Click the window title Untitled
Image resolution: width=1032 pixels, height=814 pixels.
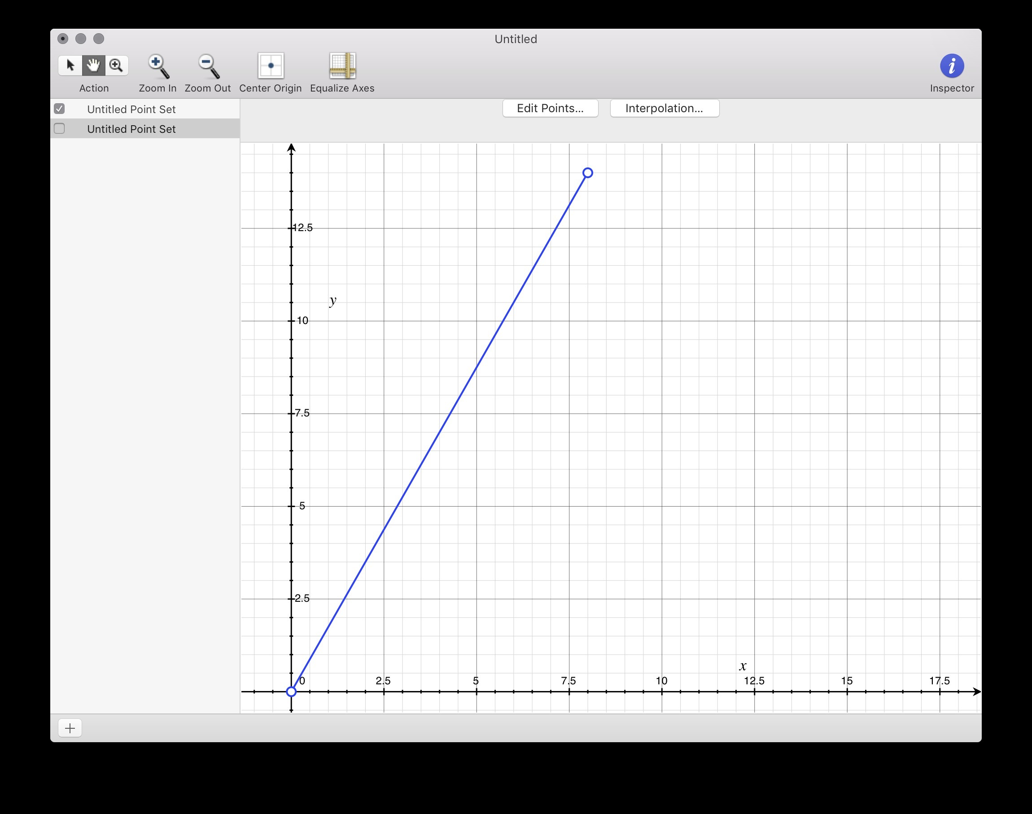pyautogui.click(x=516, y=39)
